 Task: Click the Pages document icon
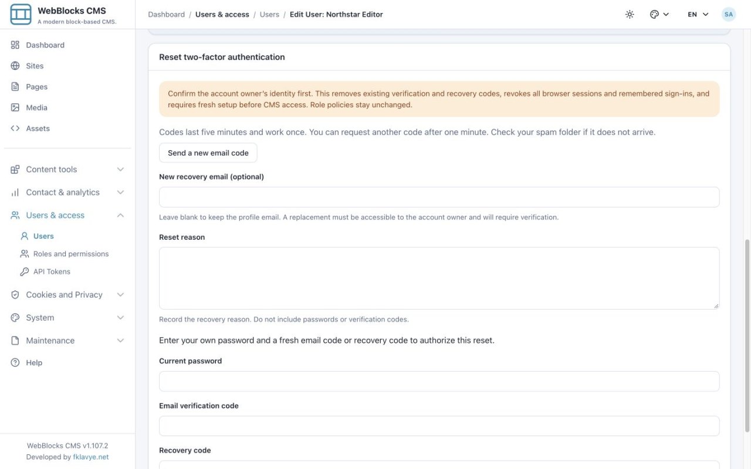coord(15,87)
